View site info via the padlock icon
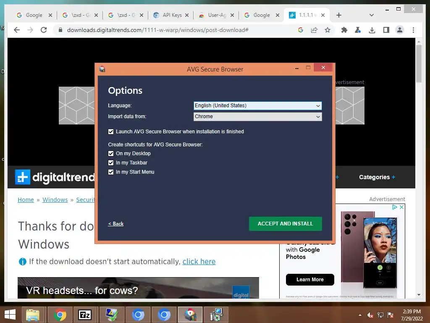The image size is (430, 323). click(60, 30)
